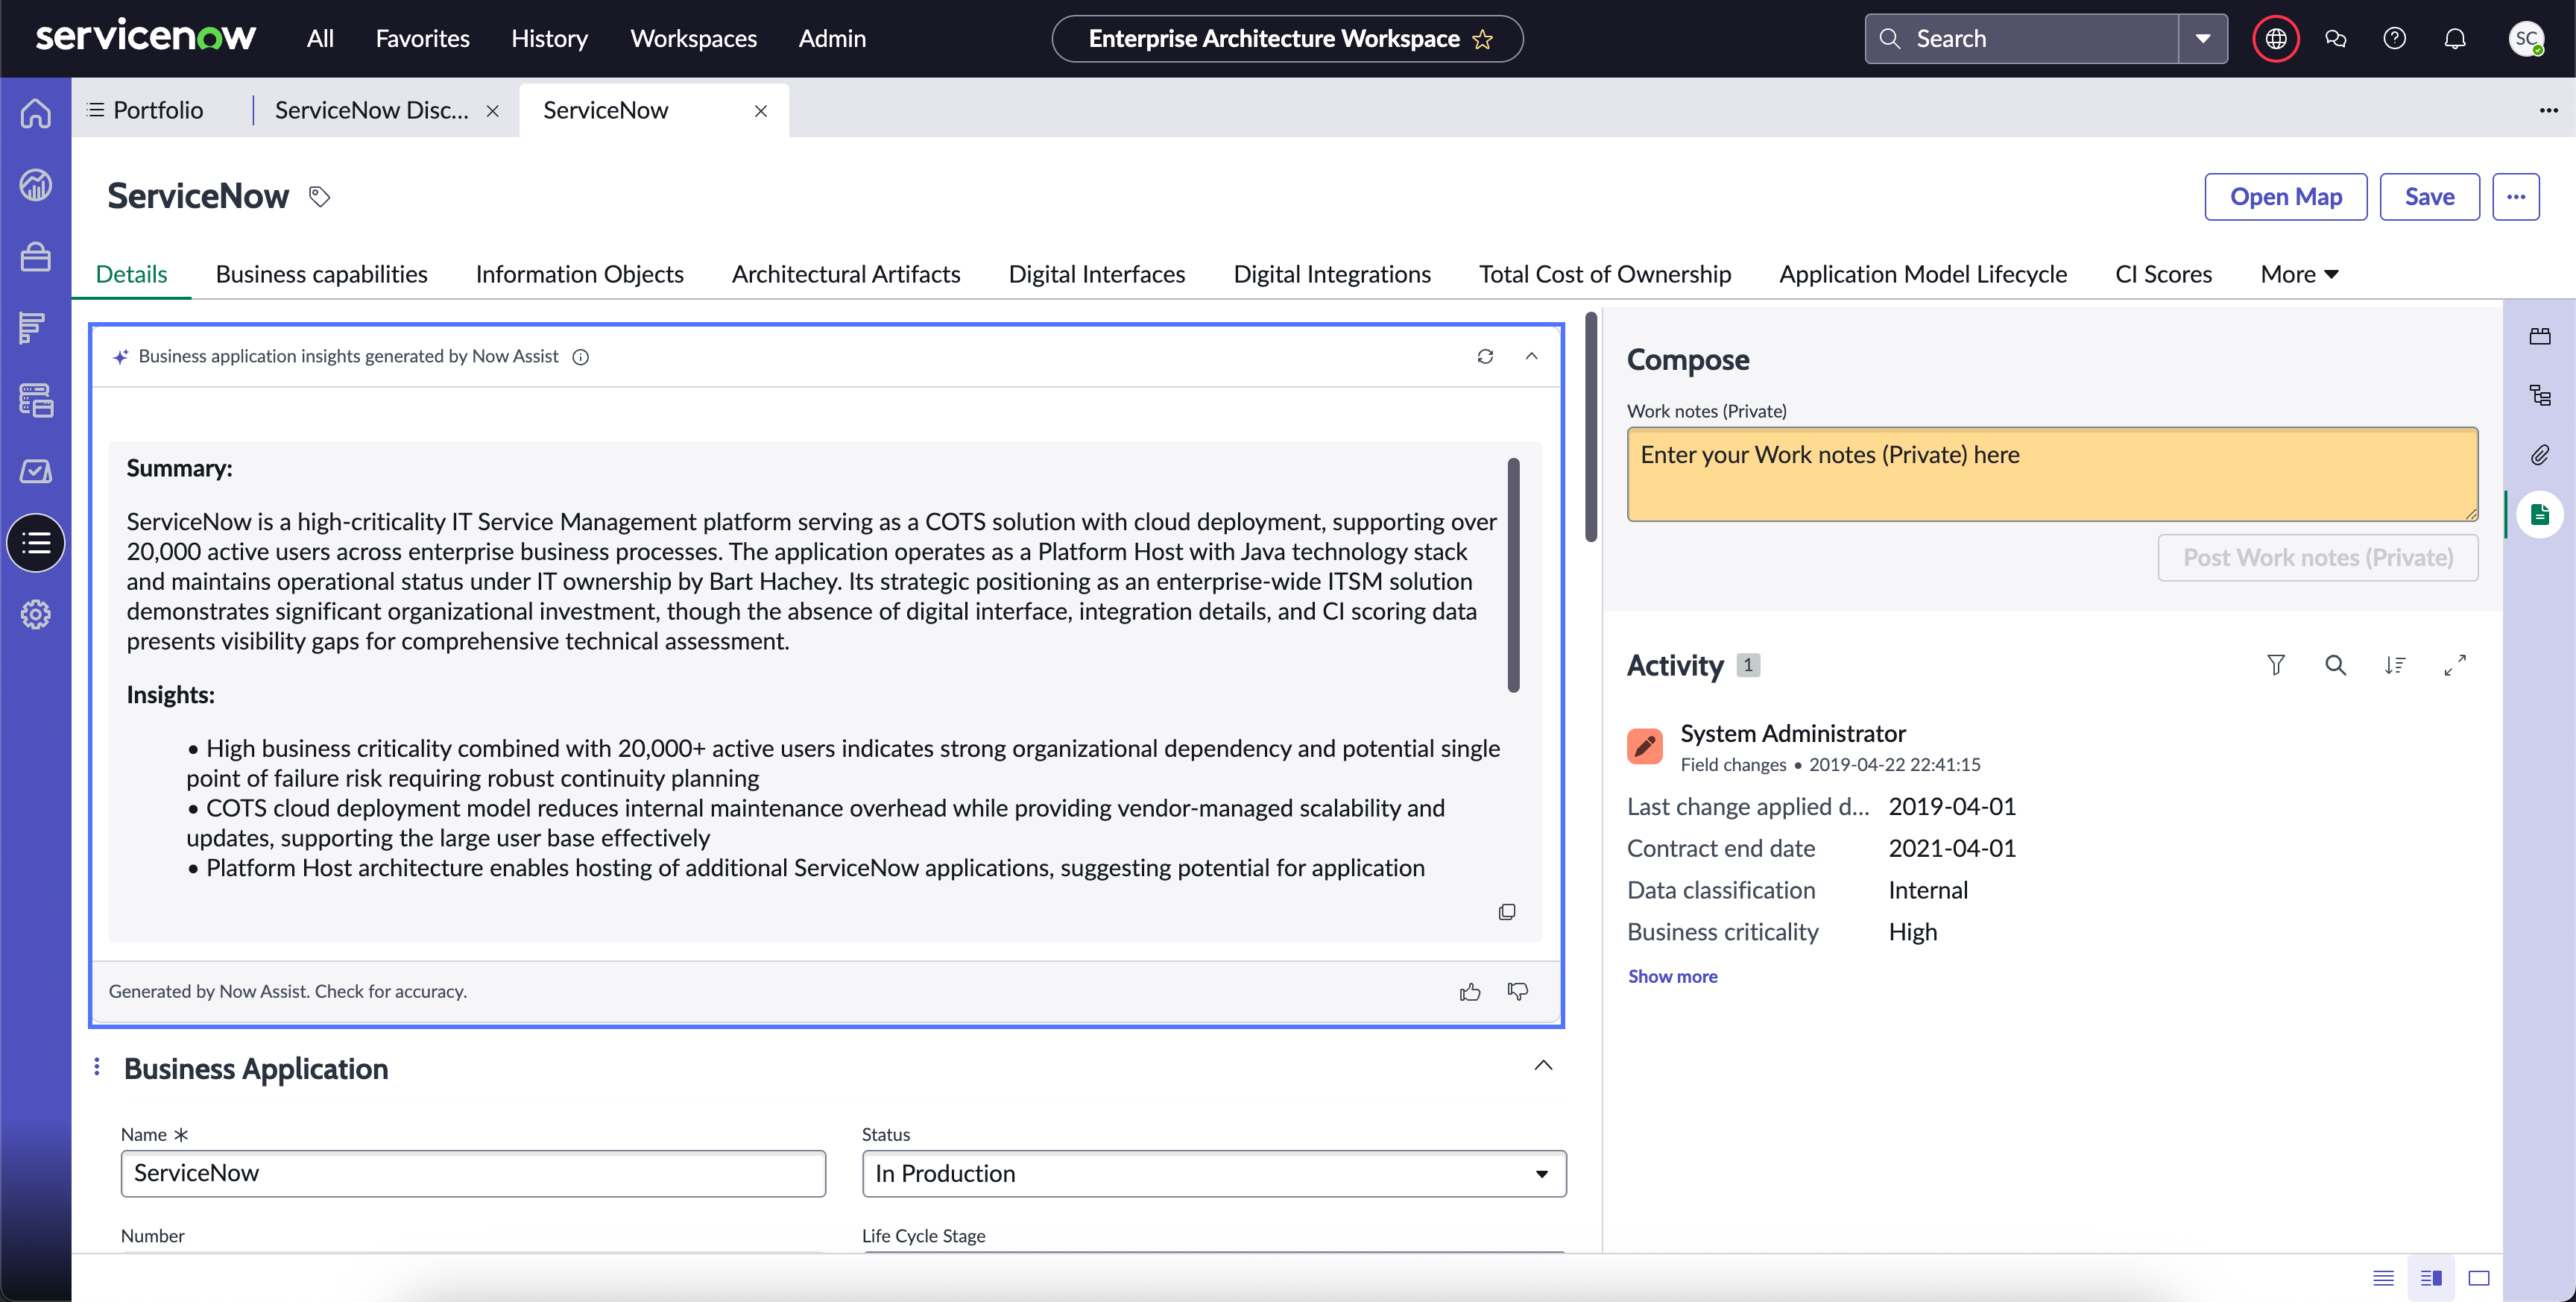Click the global Search field
The height and width of the screenshot is (1302, 2576).
click(x=2022, y=39)
